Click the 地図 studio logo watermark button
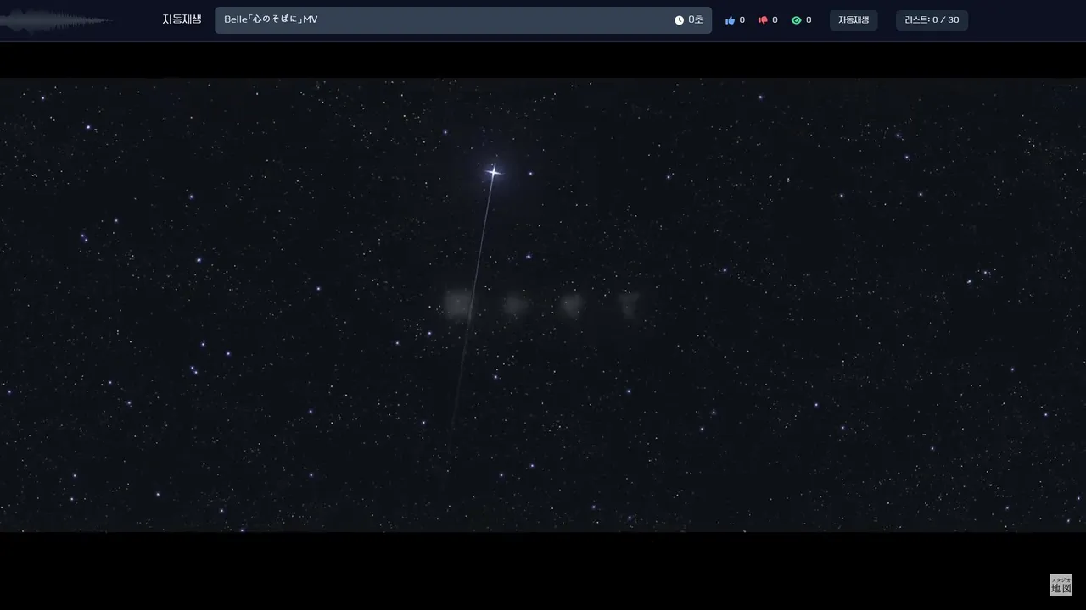 (1061, 585)
